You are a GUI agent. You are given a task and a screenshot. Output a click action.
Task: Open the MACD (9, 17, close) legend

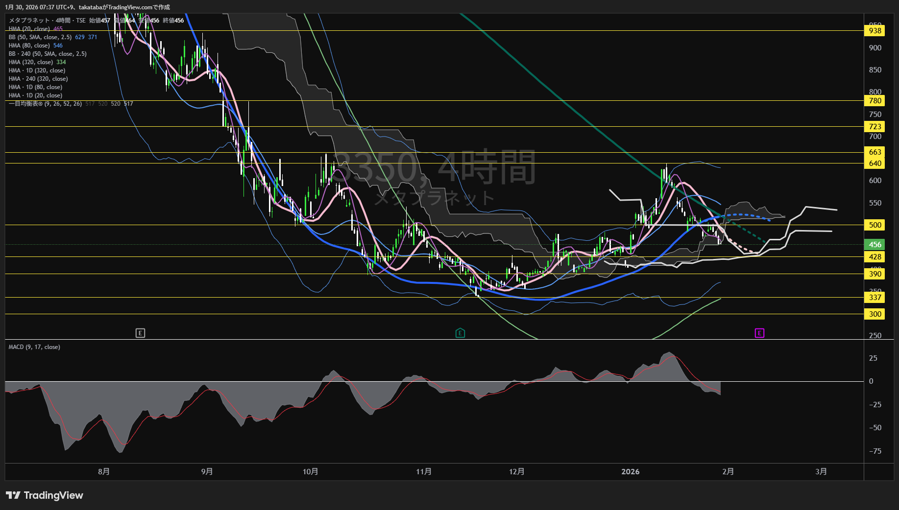34,347
